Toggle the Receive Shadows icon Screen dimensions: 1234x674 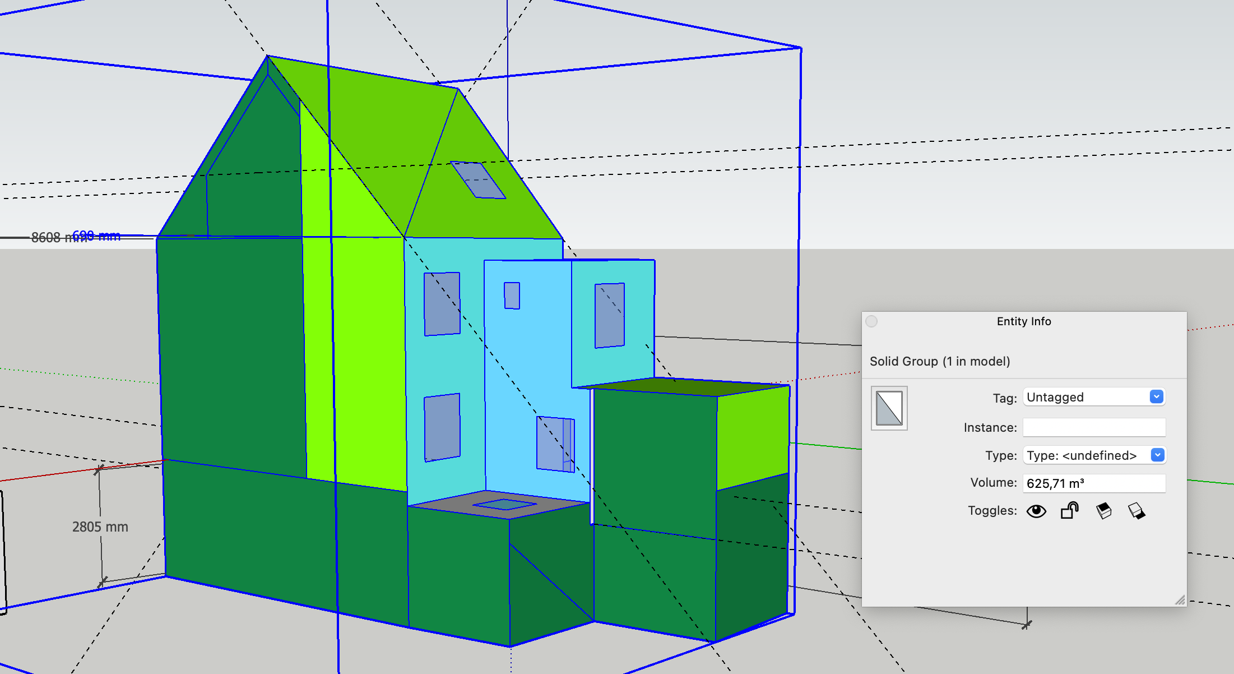pyautogui.click(x=1137, y=511)
